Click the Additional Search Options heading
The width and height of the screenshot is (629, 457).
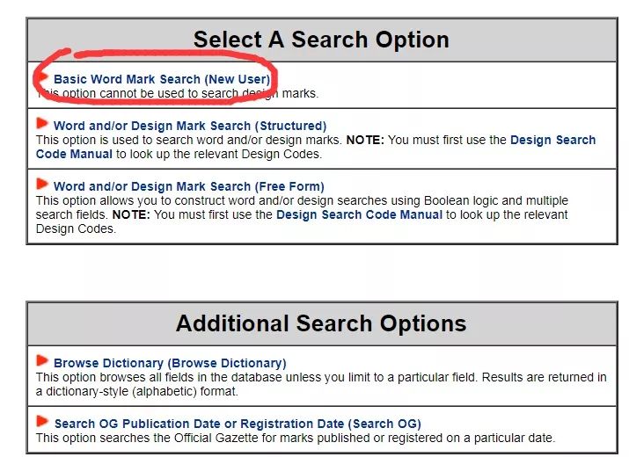321,323
